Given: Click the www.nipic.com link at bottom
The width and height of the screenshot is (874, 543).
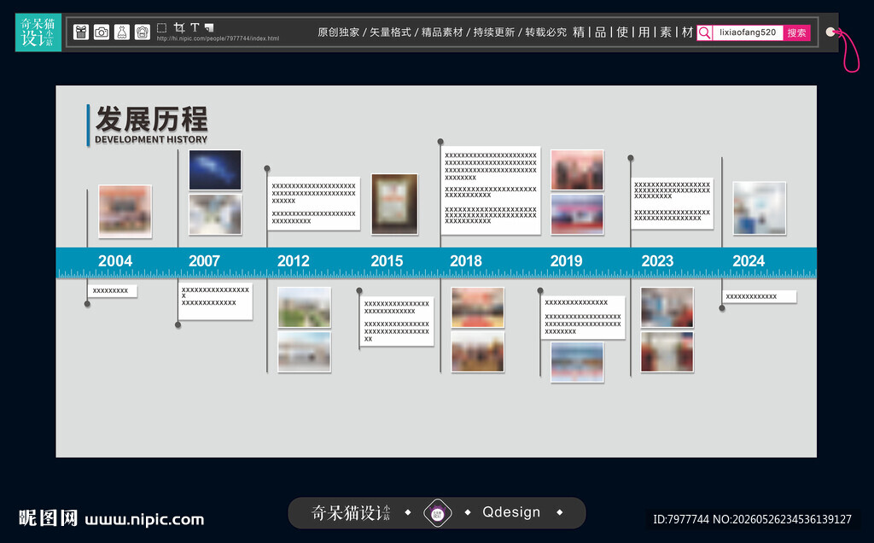Looking at the screenshot, I should [x=144, y=519].
